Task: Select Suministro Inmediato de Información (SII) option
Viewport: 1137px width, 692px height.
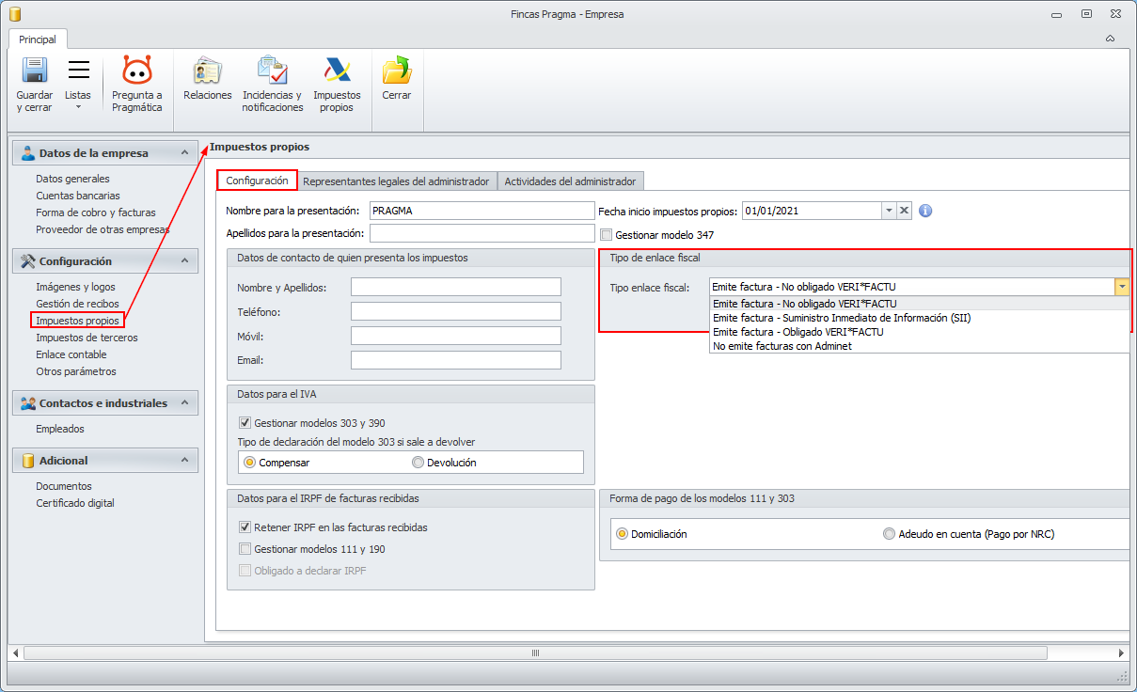Action: click(x=919, y=318)
